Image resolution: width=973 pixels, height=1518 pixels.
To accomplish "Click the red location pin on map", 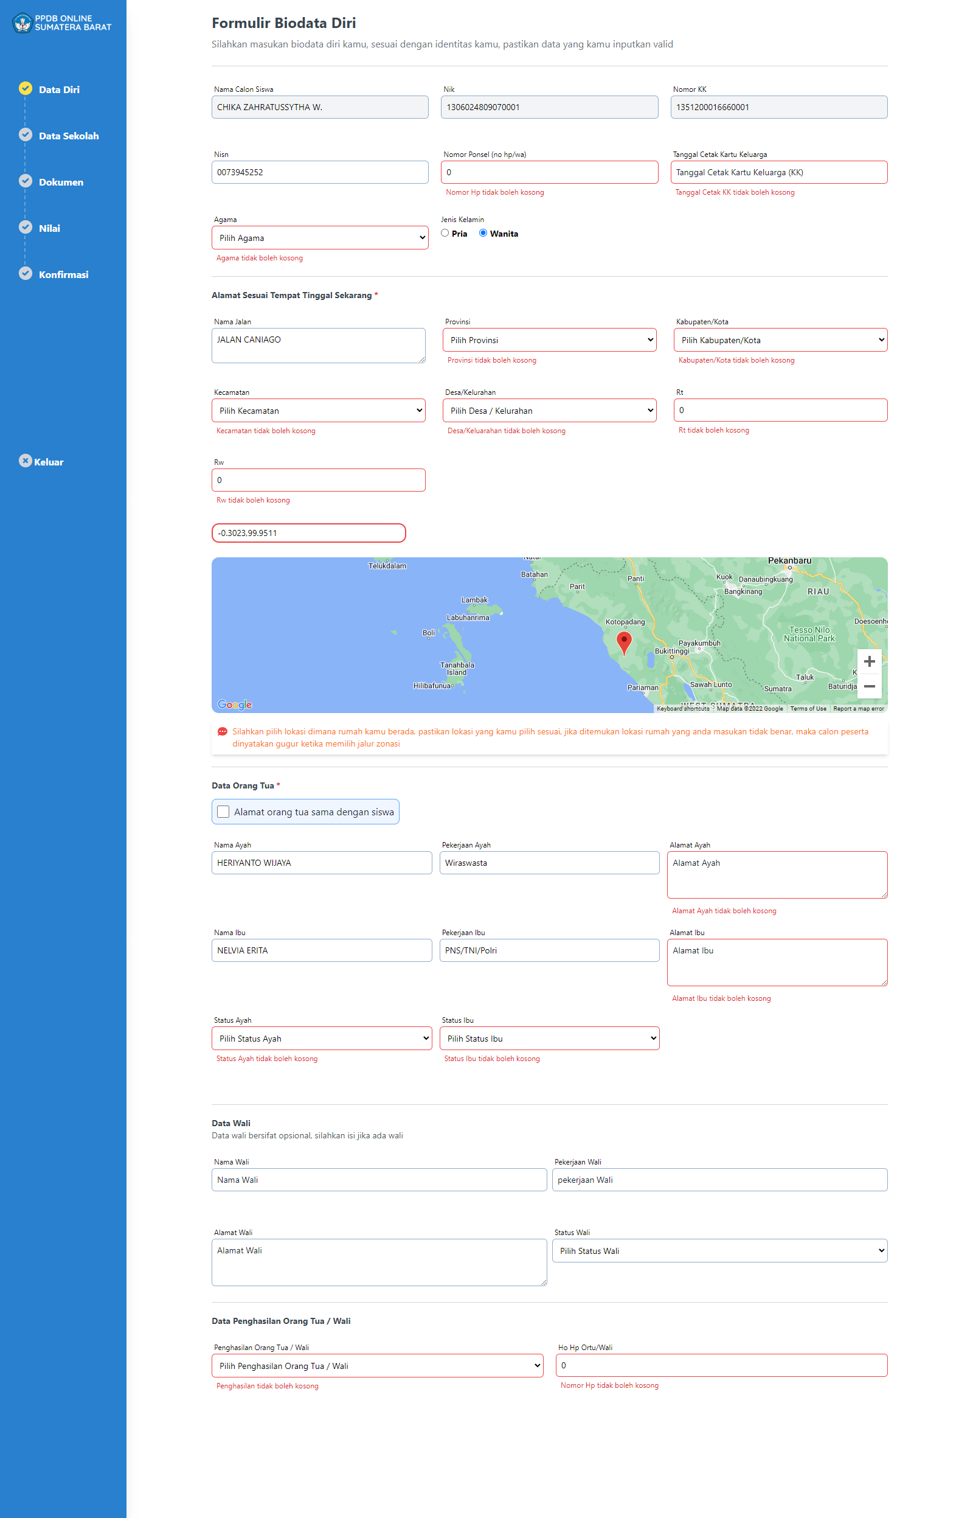I will click(x=623, y=642).
